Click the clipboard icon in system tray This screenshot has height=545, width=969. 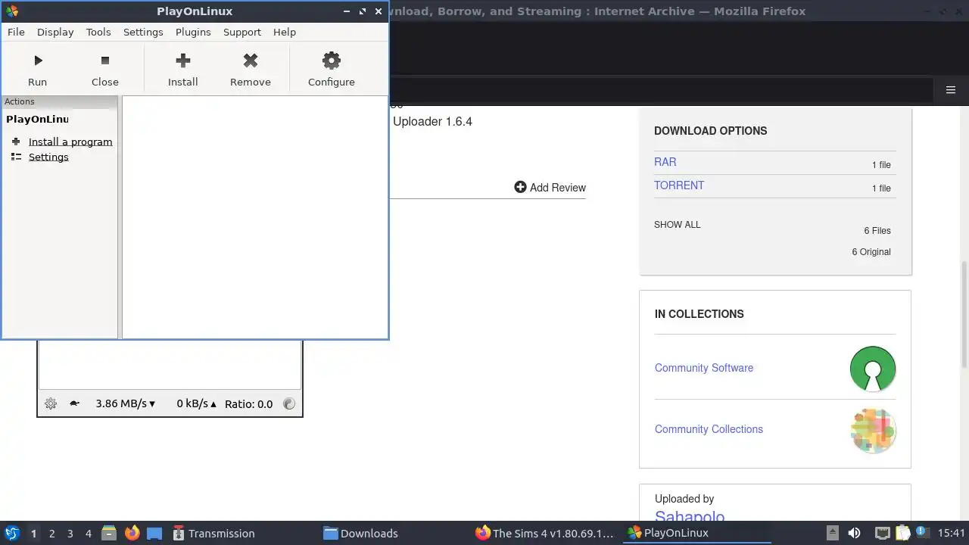pyautogui.click(x=902, y=533)
